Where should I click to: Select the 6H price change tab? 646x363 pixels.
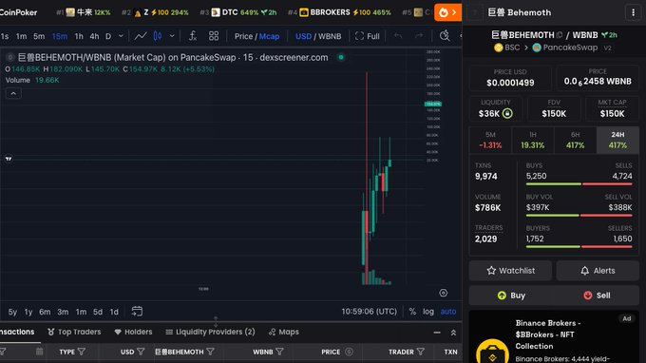(575, 140)
